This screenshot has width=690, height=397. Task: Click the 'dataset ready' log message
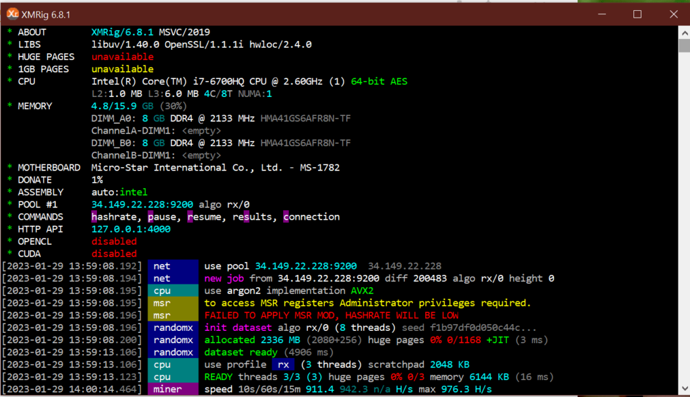pyautogui.click(x=241, y=353)
